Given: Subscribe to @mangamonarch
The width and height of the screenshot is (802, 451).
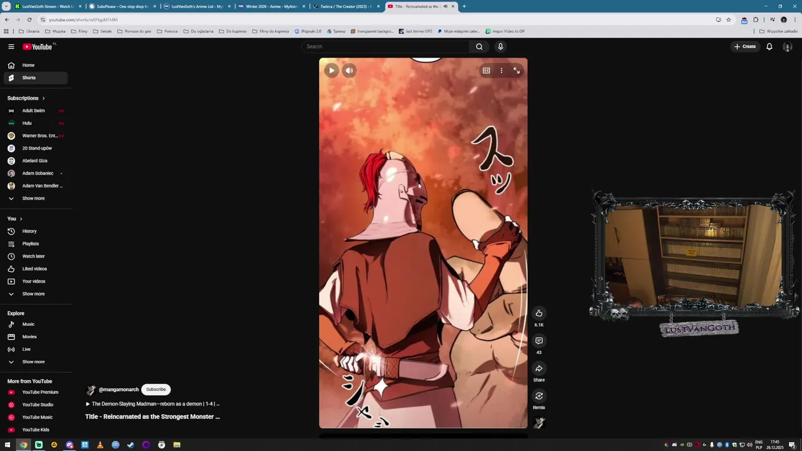Looking at the screenshot, I should [156, 390].
